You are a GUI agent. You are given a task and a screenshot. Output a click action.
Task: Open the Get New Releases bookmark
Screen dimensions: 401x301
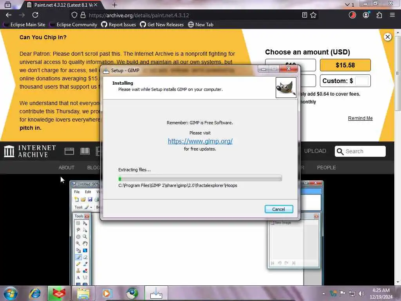[x=162, y=25]
